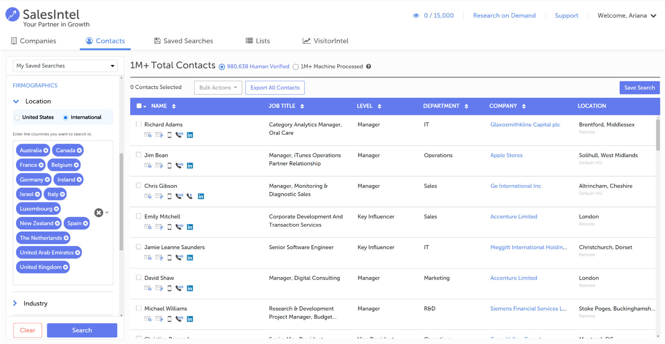The image size is (665, 344).
Task: Open Chris Gibson's LinkedIn icon
Action: [201, 196]
